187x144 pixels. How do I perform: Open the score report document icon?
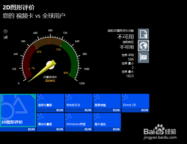[x=143, y=34]
